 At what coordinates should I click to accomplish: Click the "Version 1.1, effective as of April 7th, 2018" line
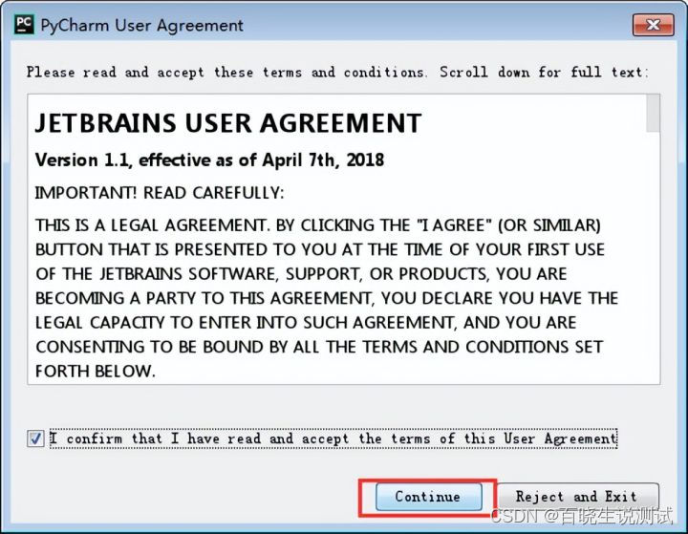tap(209, 160)
